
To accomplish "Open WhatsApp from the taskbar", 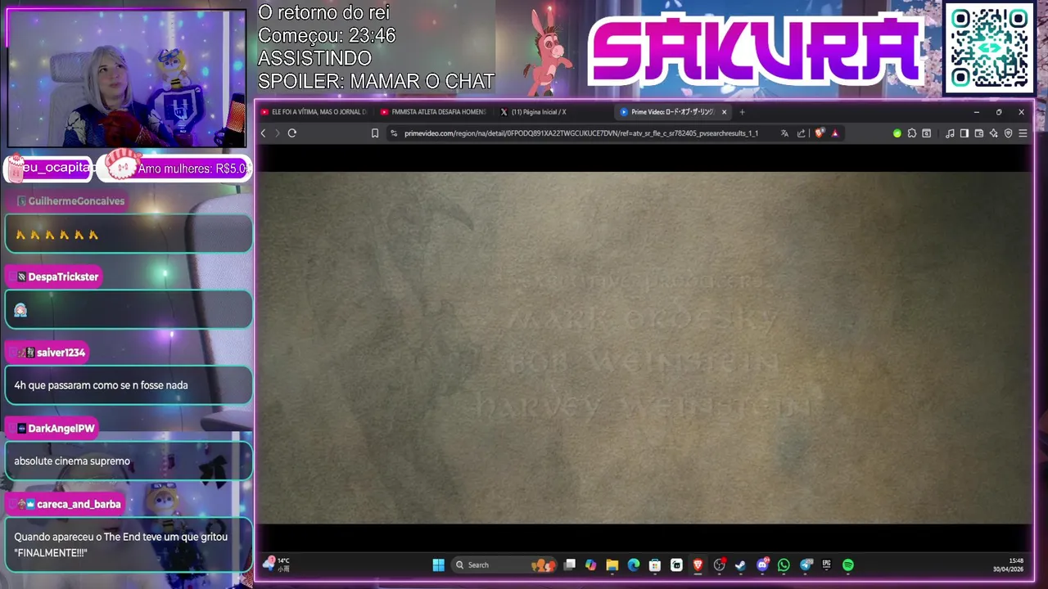I will click(784, 565).
